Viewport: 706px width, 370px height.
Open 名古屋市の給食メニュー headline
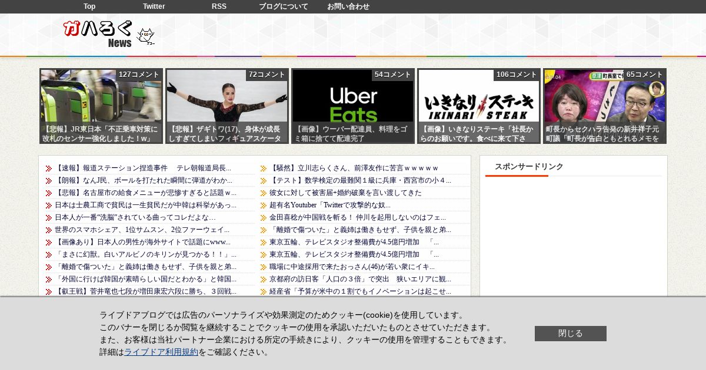[x=146, y=193]
